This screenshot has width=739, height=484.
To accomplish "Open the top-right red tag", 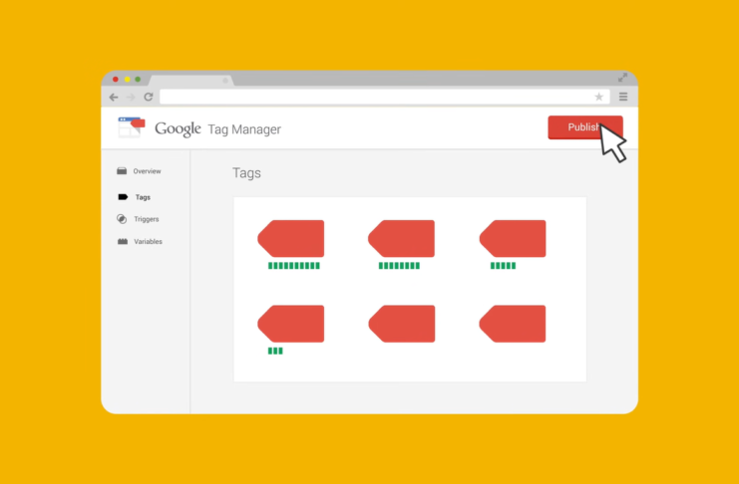I will tap(514, 239).
